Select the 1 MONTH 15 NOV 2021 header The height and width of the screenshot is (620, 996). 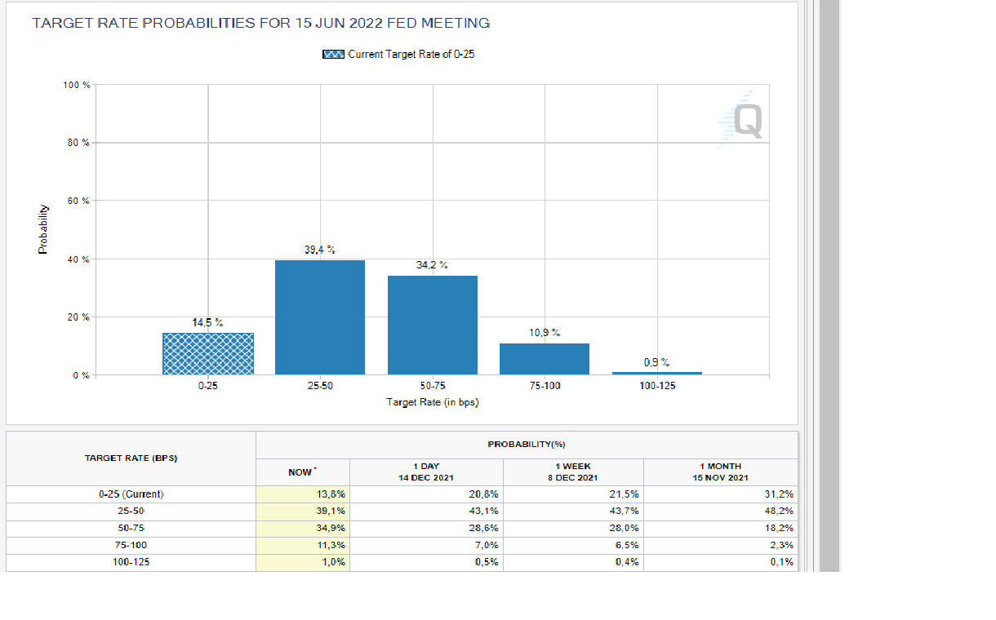coord(720,472)
